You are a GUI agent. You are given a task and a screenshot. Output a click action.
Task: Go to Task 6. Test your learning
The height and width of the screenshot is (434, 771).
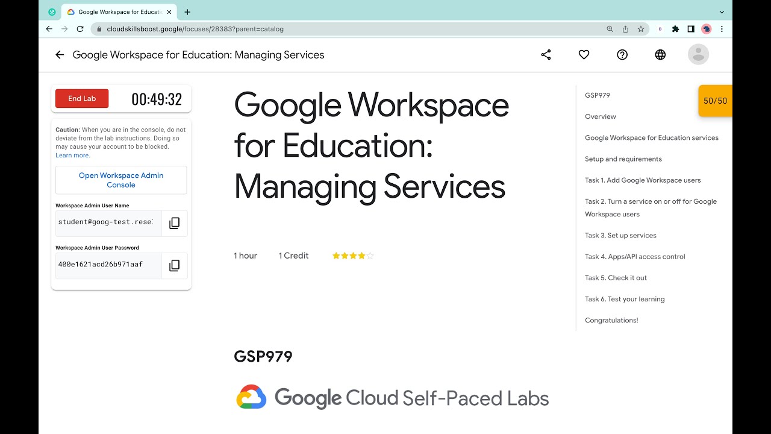pos(625,299)
